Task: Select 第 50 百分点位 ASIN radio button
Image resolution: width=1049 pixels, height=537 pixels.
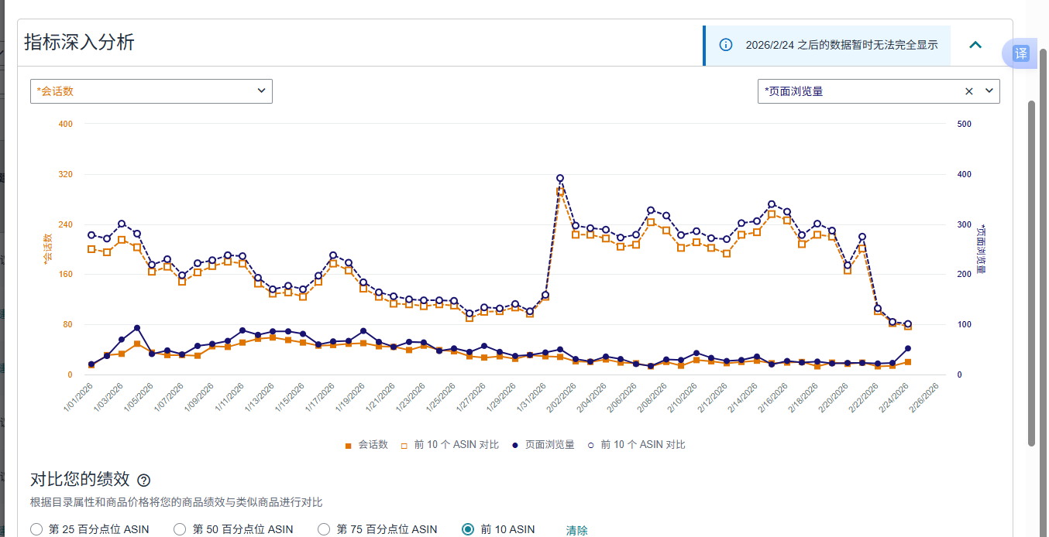Action: point(180,529)
